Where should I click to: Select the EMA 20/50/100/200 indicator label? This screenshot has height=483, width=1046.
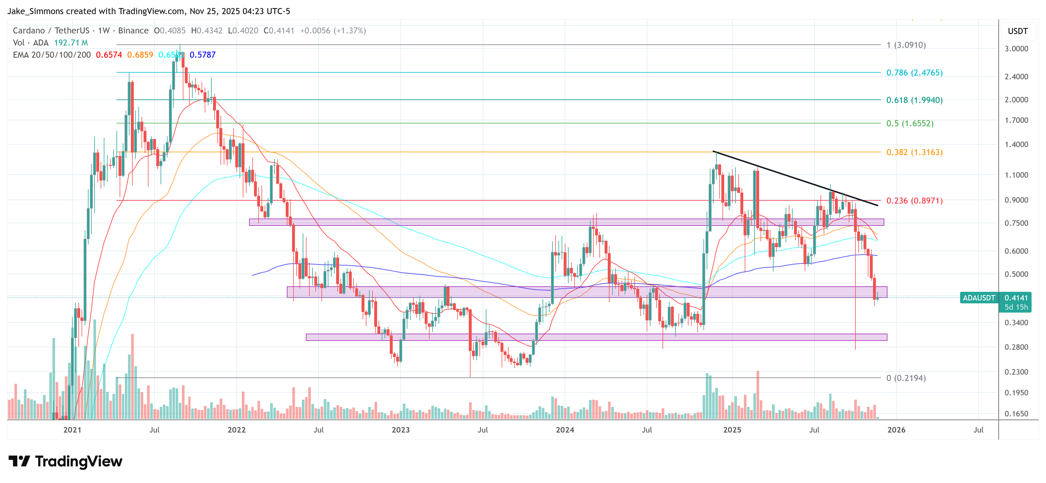[52, 55]
